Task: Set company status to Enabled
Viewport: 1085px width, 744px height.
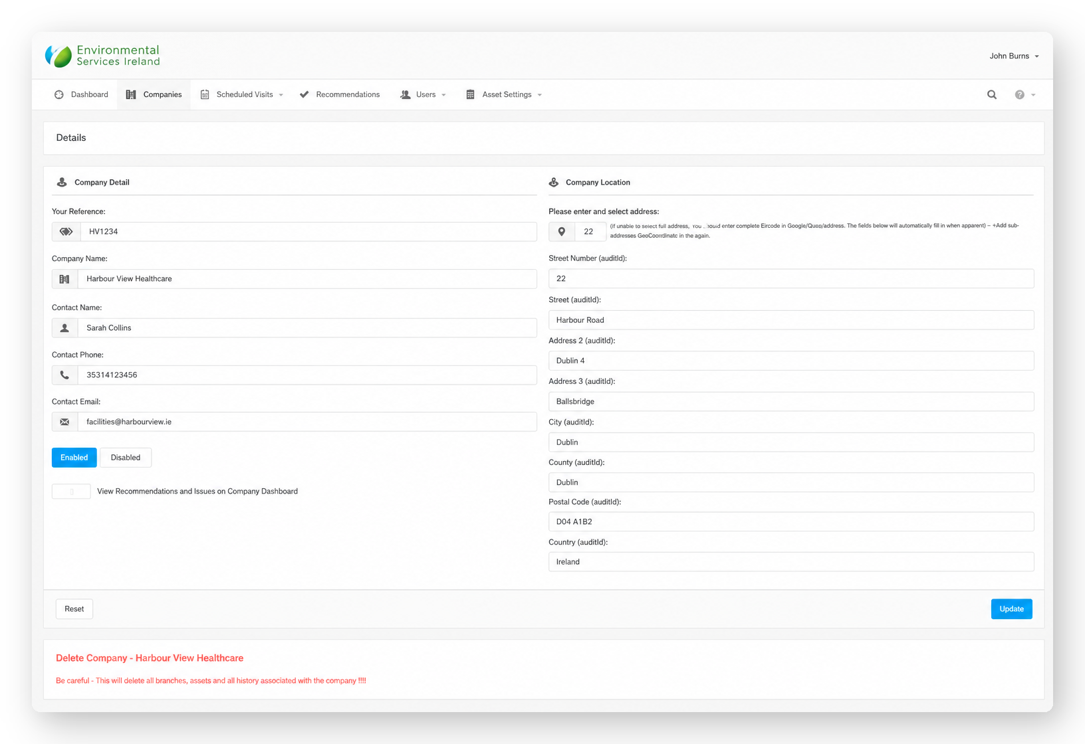Action: [x=74, y=458]
